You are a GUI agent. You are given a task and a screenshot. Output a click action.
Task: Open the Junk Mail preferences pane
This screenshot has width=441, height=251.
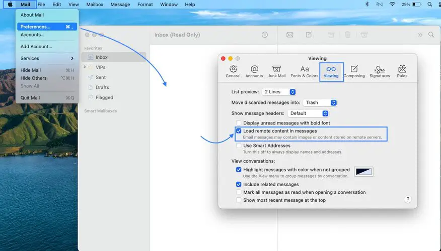[x=276, y=71]
